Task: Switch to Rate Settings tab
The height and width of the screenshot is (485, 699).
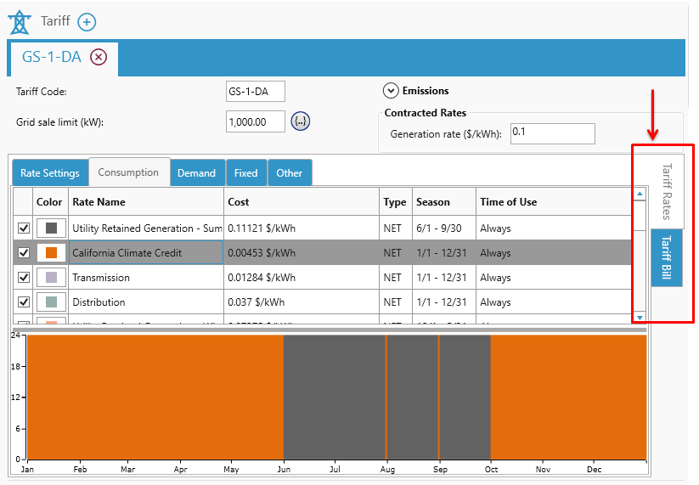Action: (x=50, y=173)
